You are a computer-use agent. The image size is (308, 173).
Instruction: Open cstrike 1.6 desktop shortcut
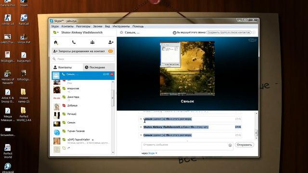point(8,20)
